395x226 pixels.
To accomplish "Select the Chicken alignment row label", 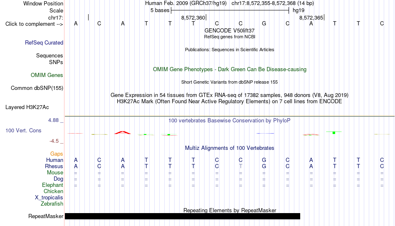I will pyautogui.click(x=53, y=191).
